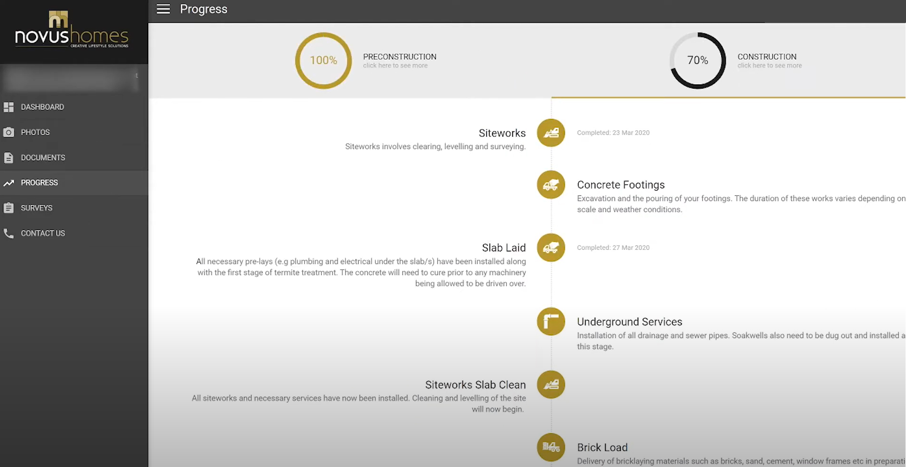Open the Surveys section from the sidebar
Viewport: 906px width, 467px height.
[x=36, y=208]
